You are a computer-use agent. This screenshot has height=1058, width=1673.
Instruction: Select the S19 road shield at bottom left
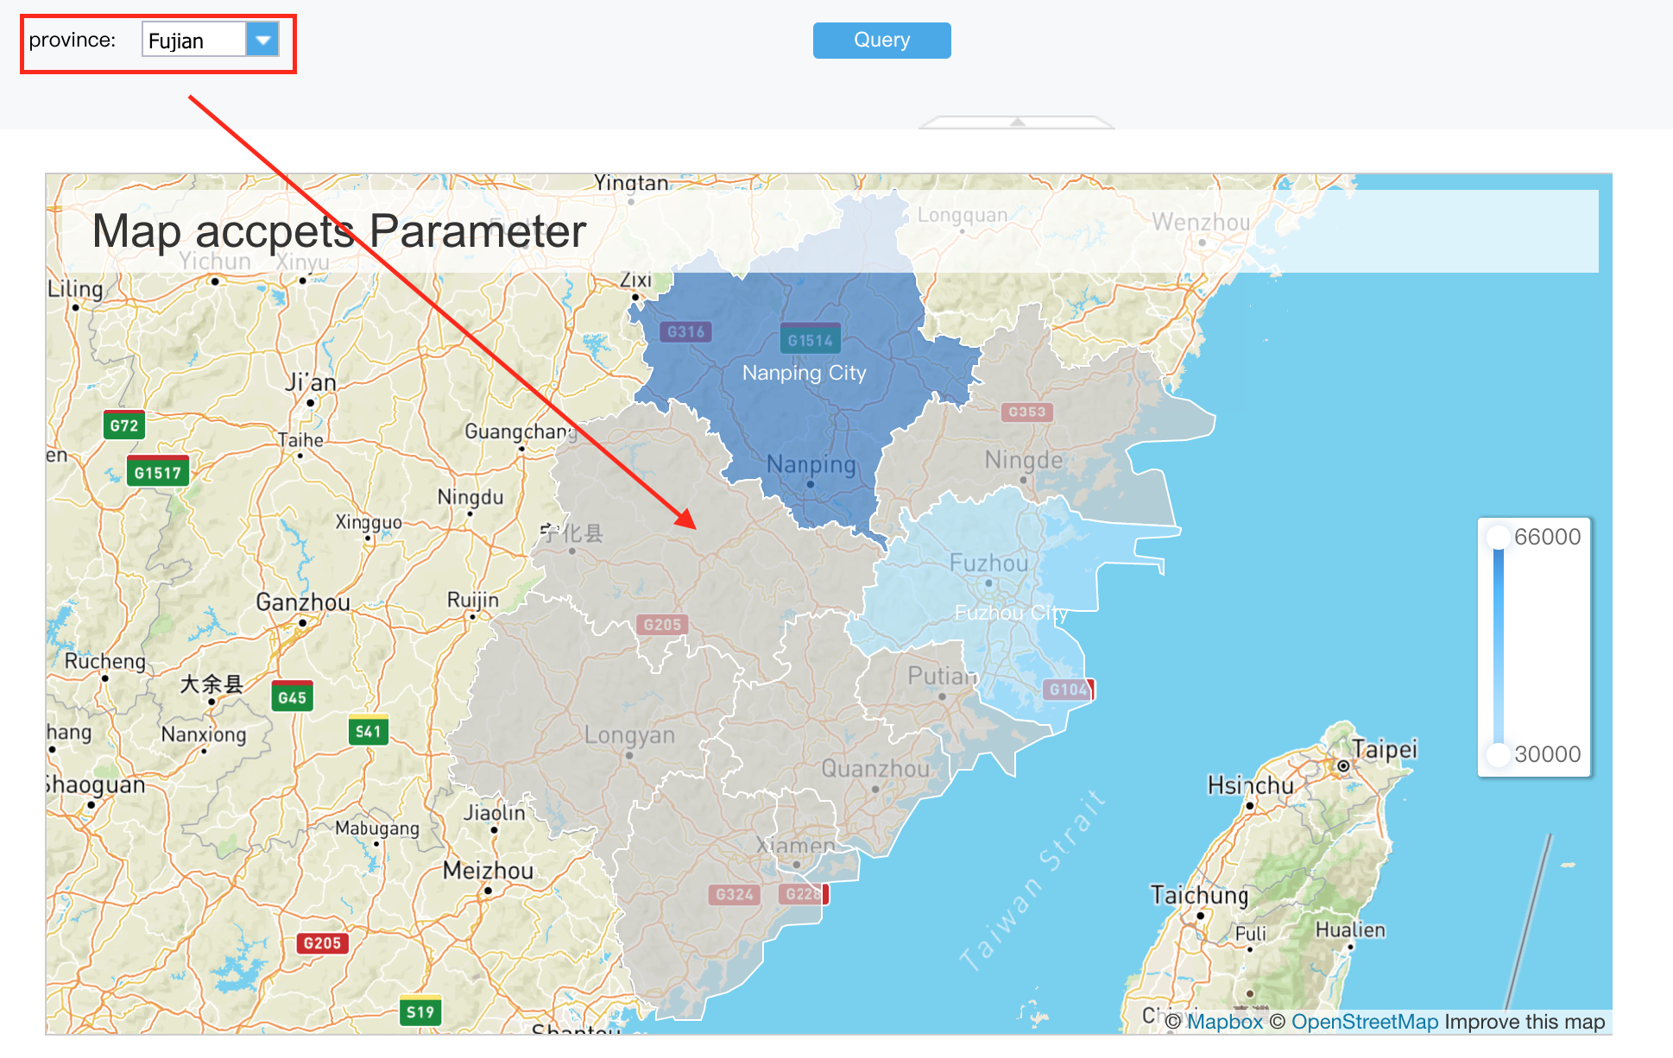coord(420,1011)
